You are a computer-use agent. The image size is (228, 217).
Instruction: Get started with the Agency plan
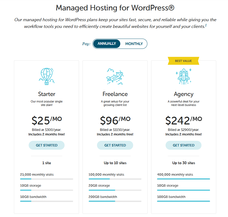click(184, 145)
